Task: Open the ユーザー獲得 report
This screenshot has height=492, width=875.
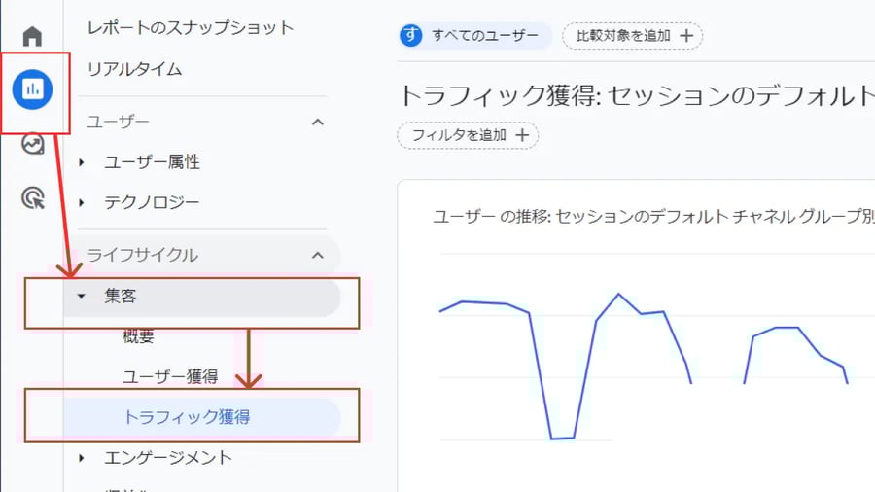Action: (170, 376)
